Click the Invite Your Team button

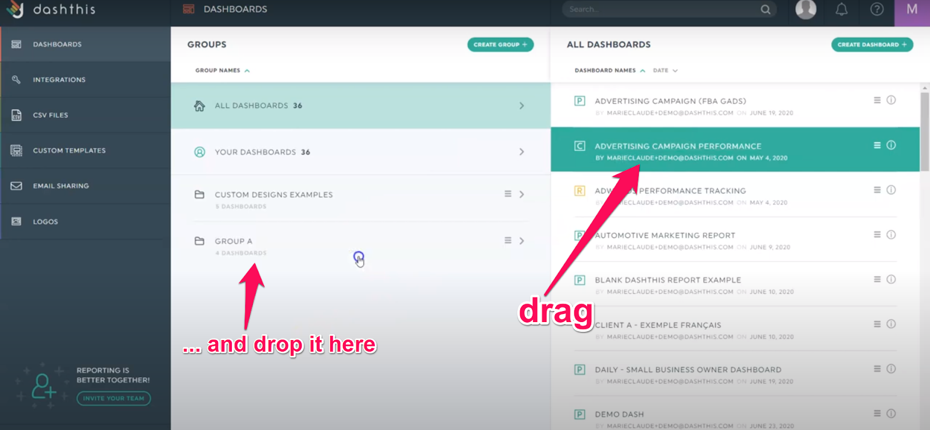114,398
